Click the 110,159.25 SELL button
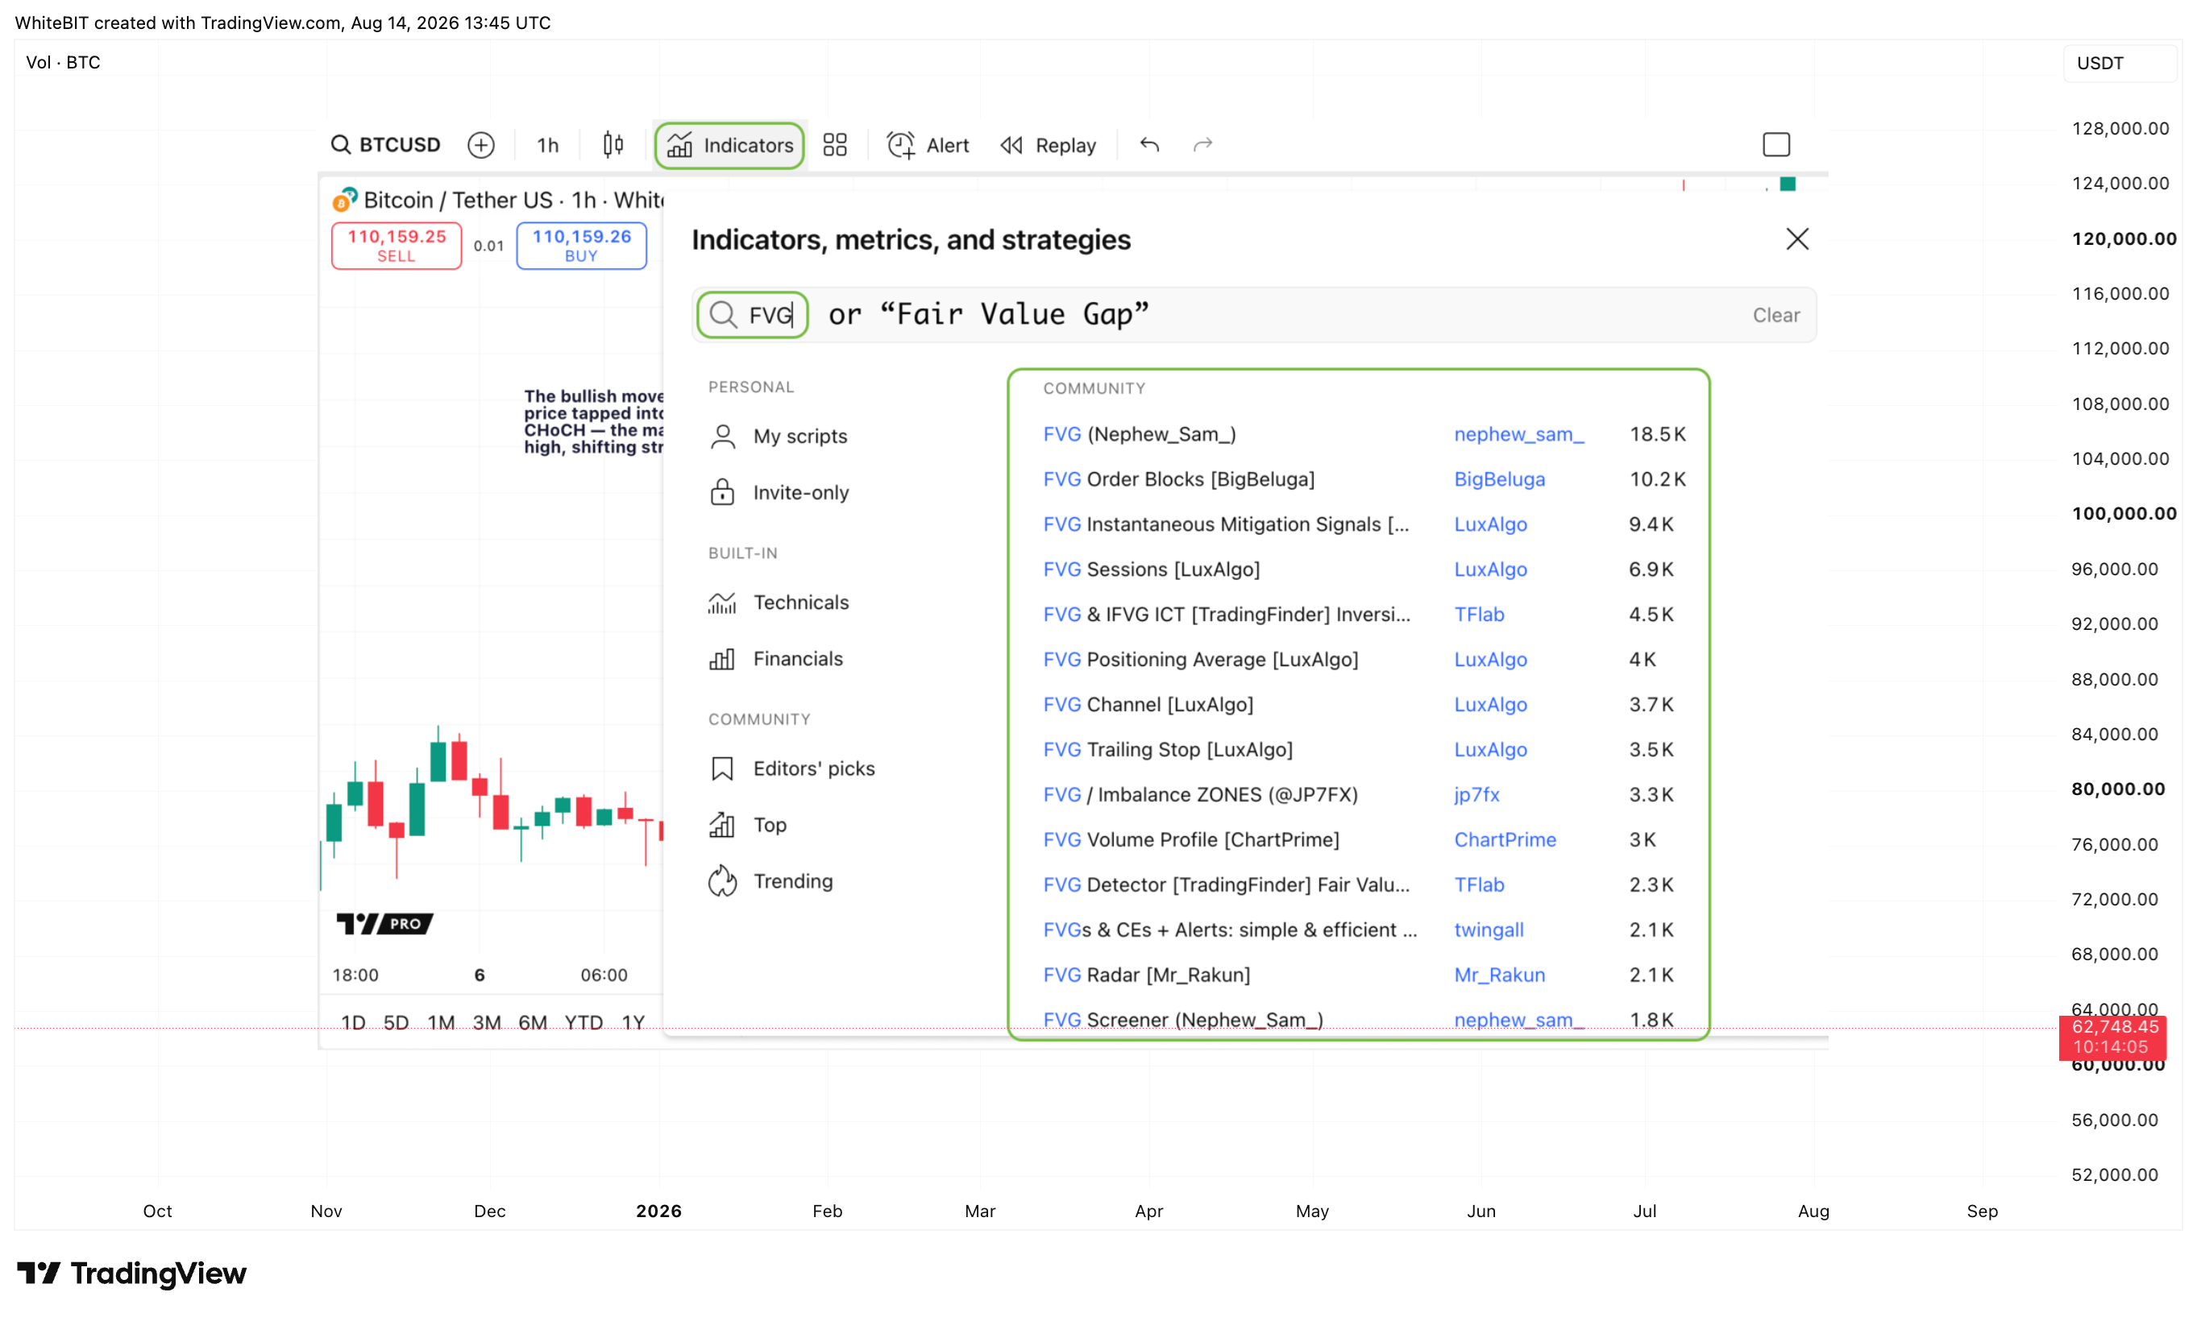This screenshot has width=2197, height=1317. 397,245
